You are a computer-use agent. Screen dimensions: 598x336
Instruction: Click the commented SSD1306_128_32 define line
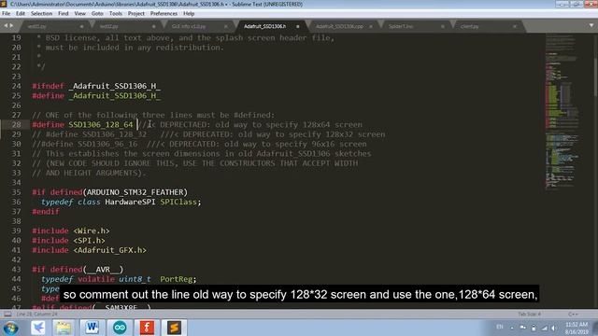point(208,134)
